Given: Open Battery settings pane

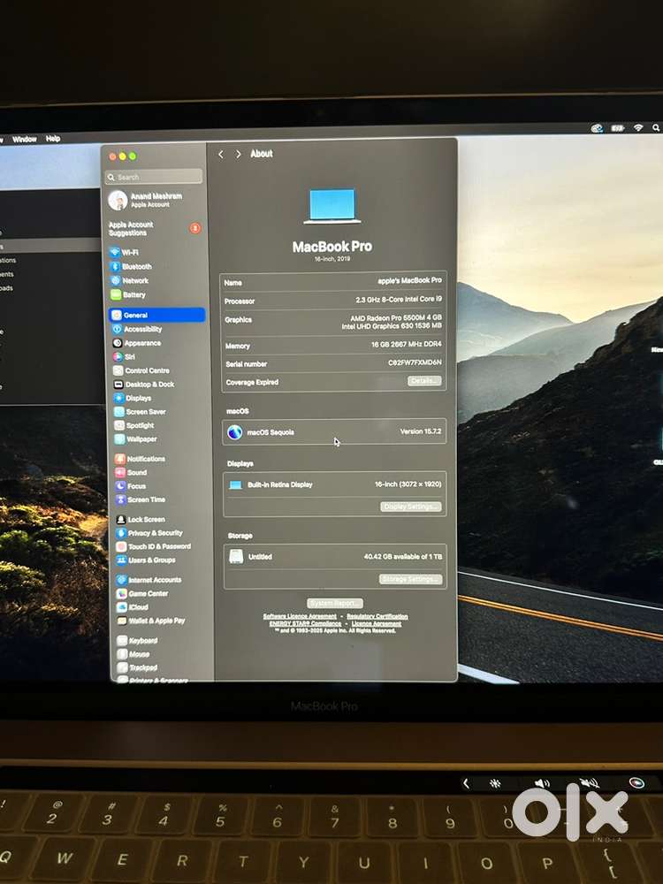Looking at the screenshot, I should pyautogui.click(x=133, y=294).
